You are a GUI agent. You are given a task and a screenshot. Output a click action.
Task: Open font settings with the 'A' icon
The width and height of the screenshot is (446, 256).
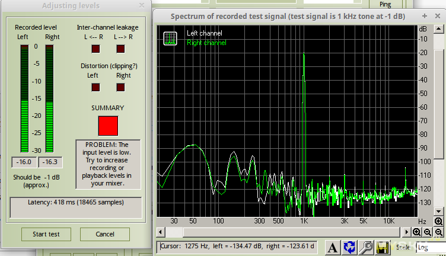[x=334, y=247]
